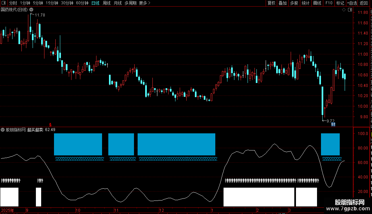
Task: Toggle the left sidebar panel icon
Action: (x=4, y=3)
